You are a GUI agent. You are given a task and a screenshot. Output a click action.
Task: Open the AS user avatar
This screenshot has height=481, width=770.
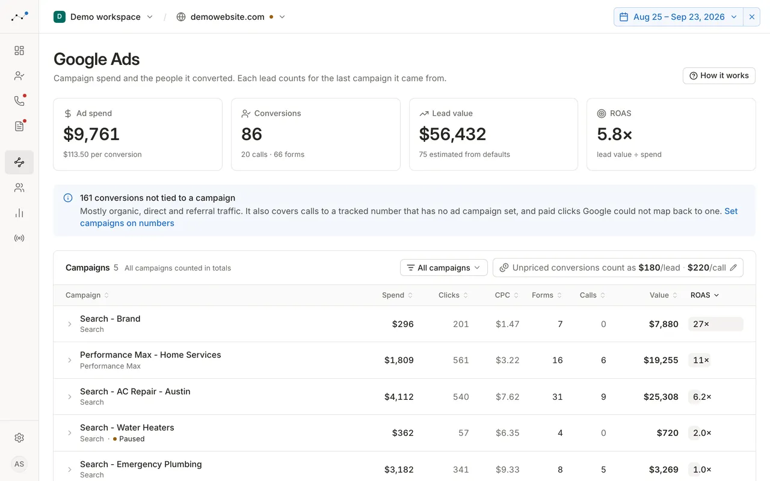point(19,464)
